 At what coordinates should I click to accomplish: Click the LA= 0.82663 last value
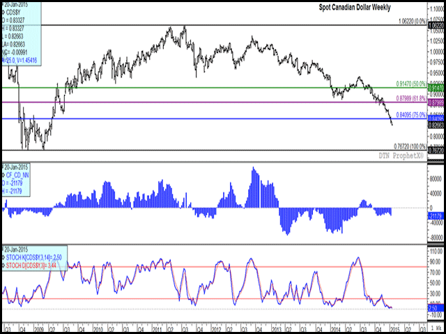[15, 45]
